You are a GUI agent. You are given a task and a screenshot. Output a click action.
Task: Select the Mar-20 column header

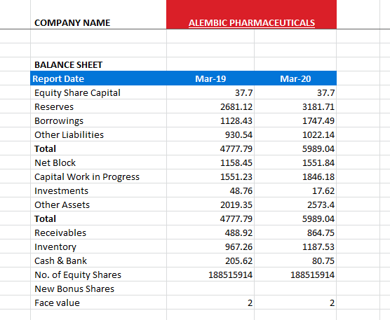click(x=295, y=78)
